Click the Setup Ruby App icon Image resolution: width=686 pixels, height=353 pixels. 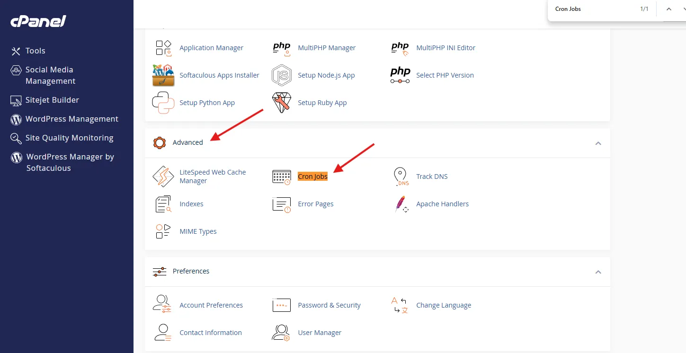tap(282, 103)
